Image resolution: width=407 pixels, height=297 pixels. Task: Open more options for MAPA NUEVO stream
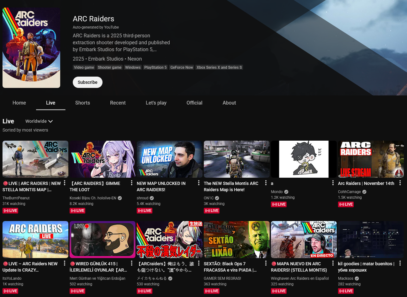(x=333, y=263)
